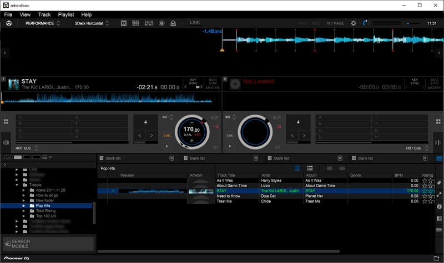Viewport: 444px width, 263px height.
Task: Click the link chain side icon
Action: tap(439, 230)
